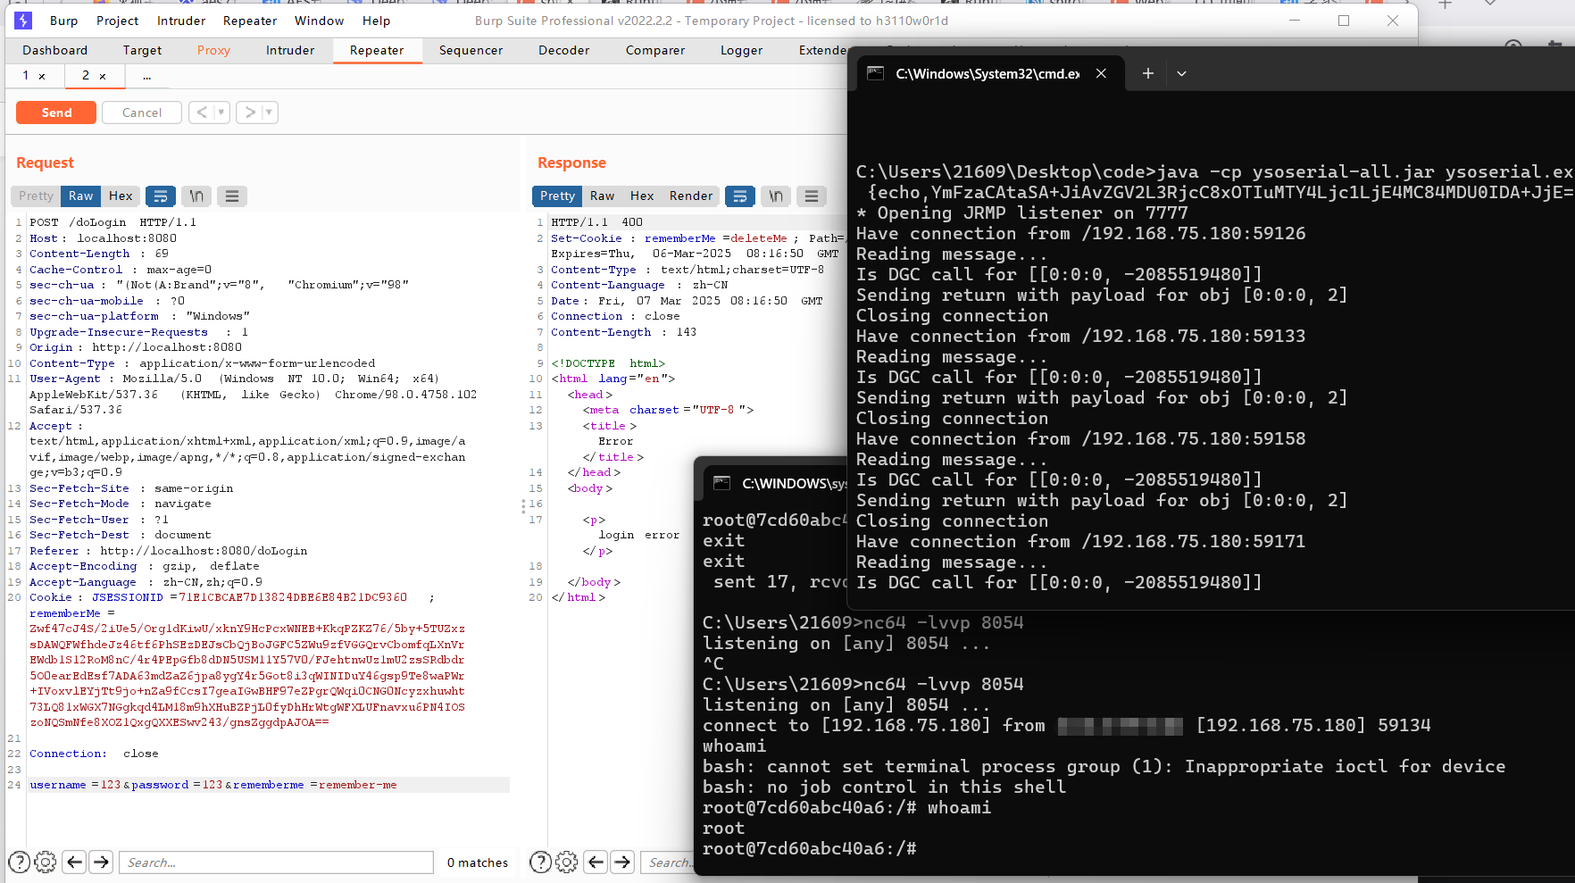
Task: Select request Hex view
Action: (121, 196)
